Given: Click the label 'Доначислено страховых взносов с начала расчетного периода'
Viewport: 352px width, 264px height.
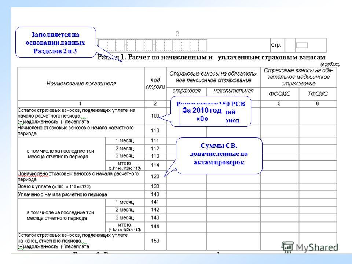Looking at the screenshot, I should [78, 177].
